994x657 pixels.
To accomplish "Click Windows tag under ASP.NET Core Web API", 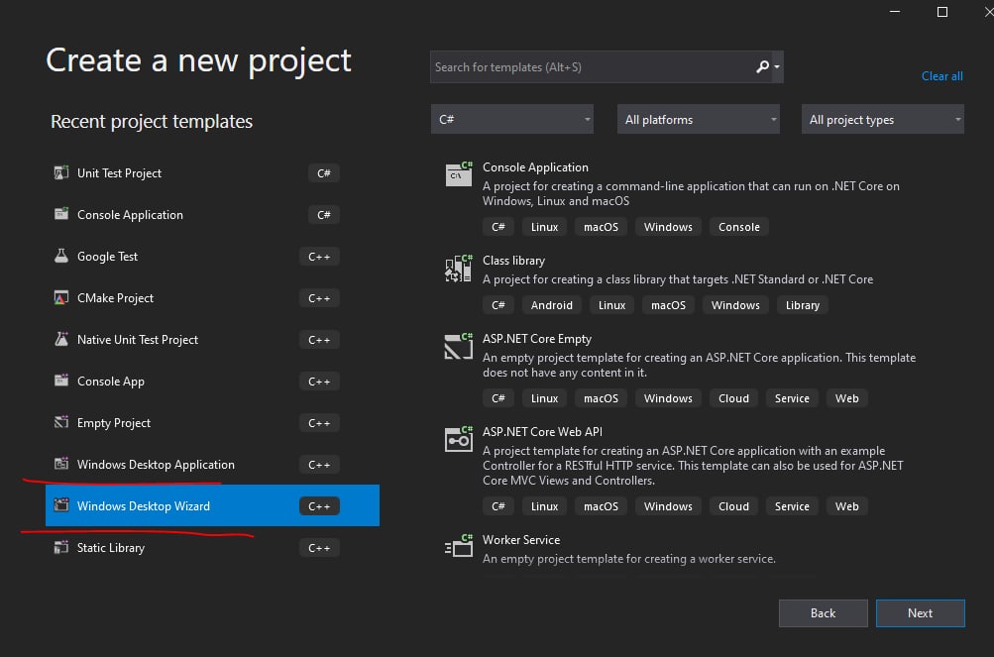I will tap(668, 506).
